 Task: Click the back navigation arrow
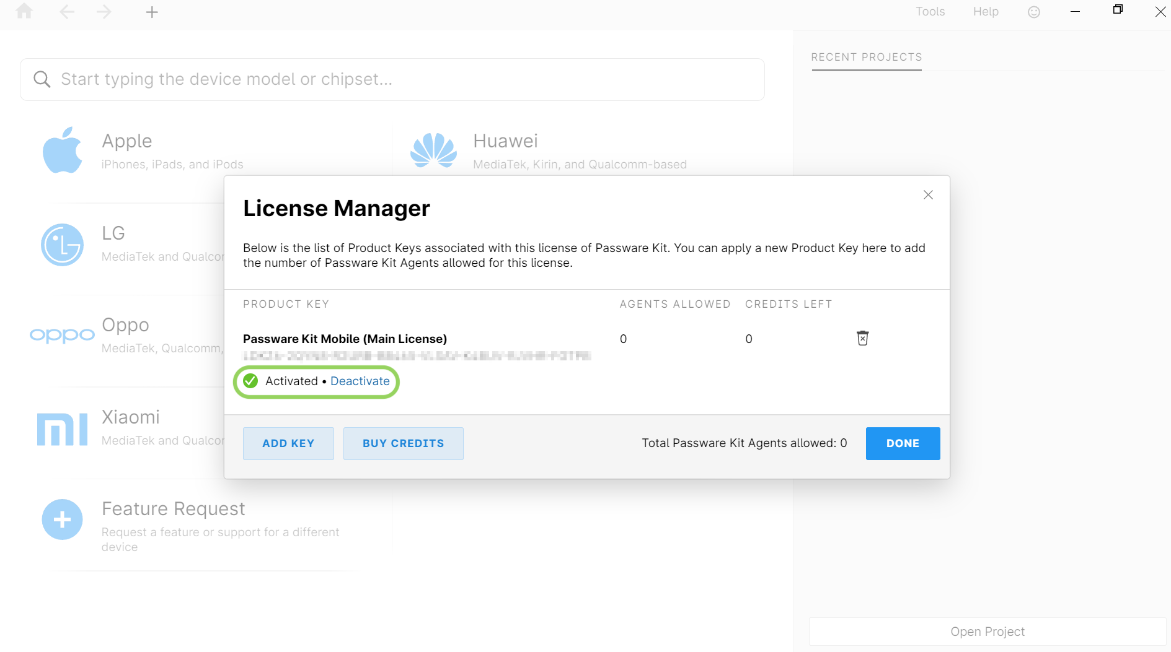[67, 12]
